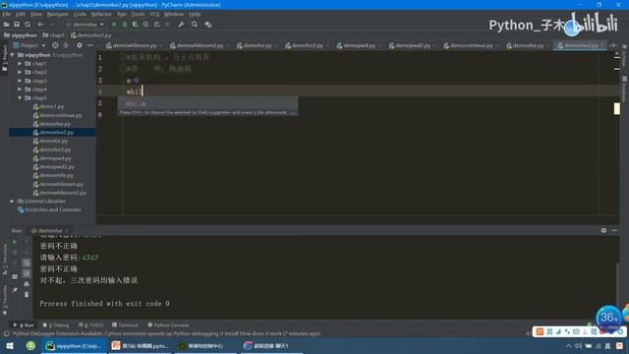Accept the 'while' autocomplete suggestion
The width and height of the screenshot is (629, 354).
[207, 103]
